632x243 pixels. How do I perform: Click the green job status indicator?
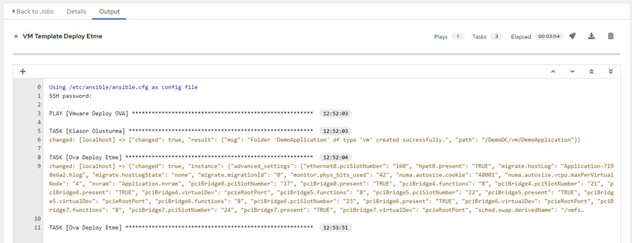tap(16, 36)
